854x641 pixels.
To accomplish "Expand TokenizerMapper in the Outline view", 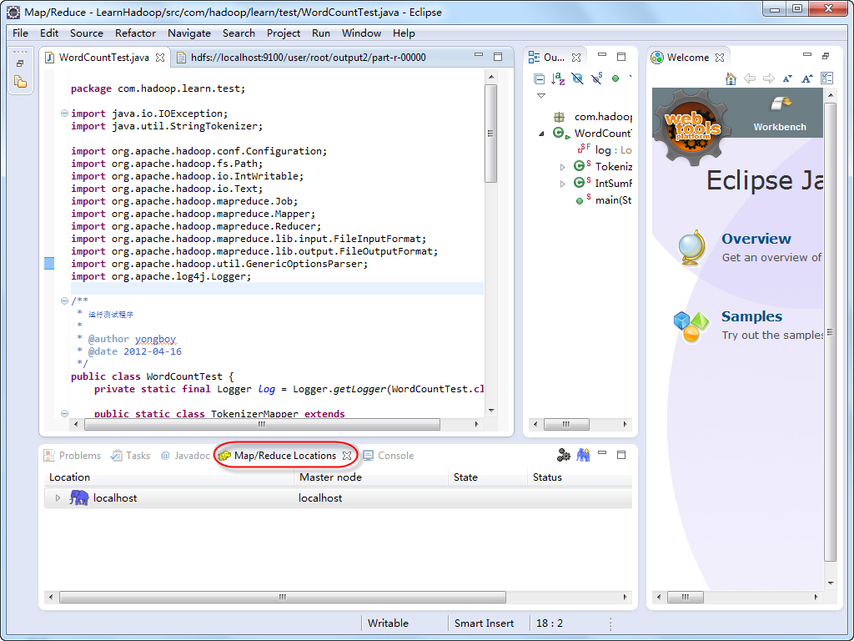I will click(x=563, y=166).
